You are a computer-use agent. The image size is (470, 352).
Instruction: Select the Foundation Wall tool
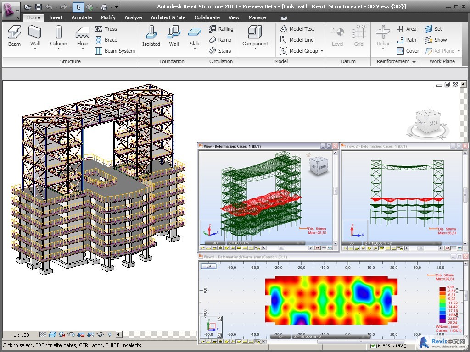tap(174, 36)
